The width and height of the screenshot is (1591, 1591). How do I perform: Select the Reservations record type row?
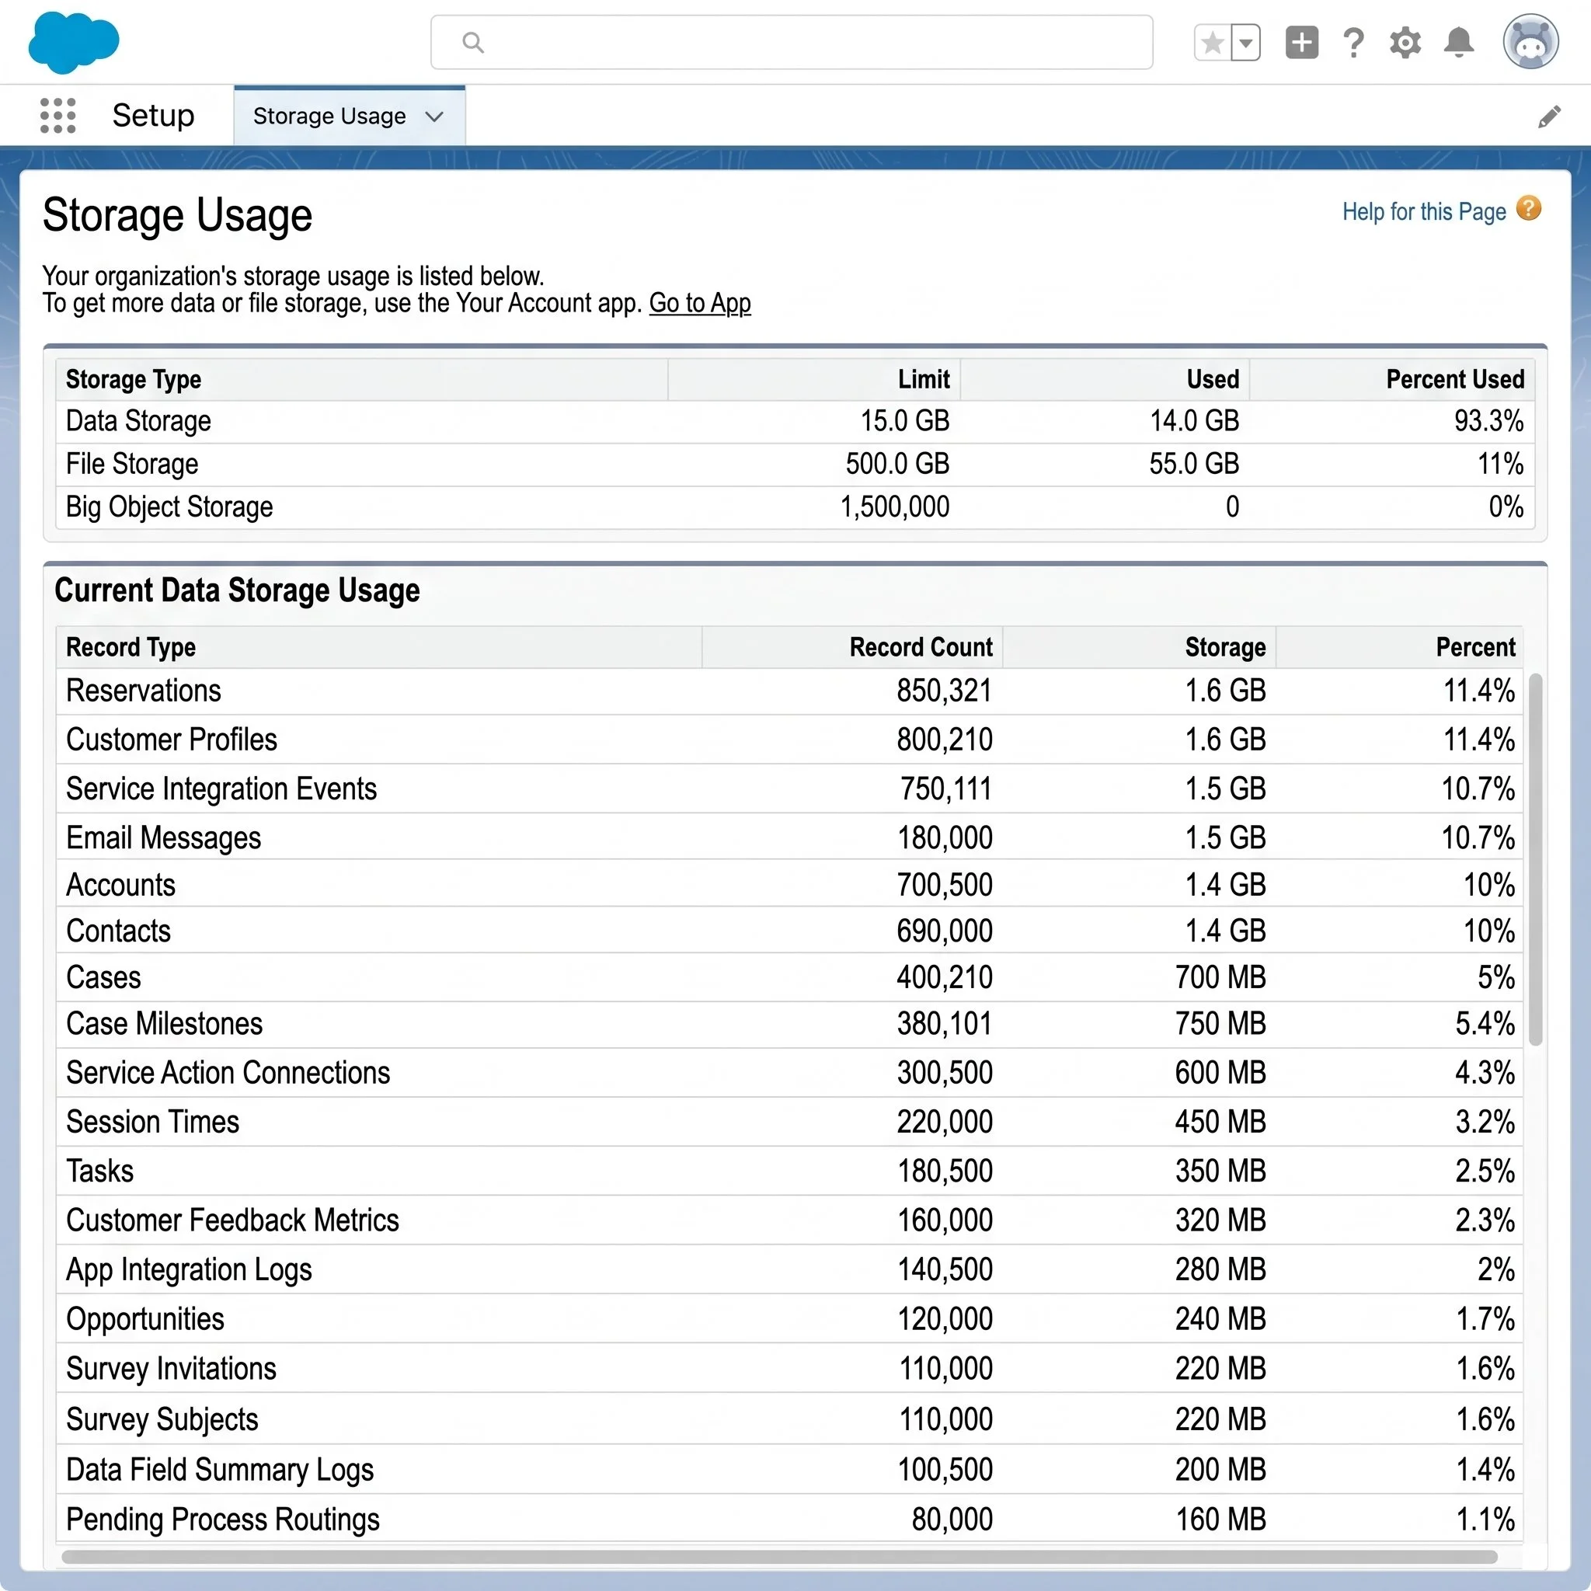point(789,691)
